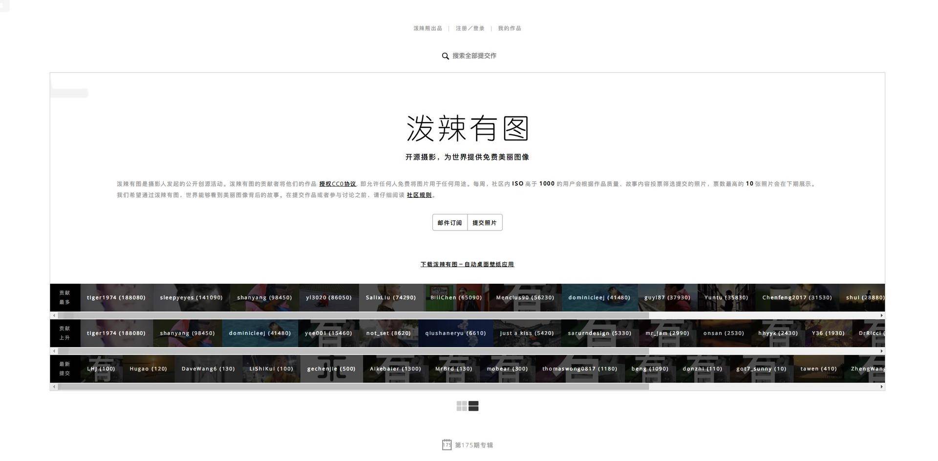This screenshot has width=938, height=461.
Task: Toggle the grid view layout
Action: [x=461, y=406]
